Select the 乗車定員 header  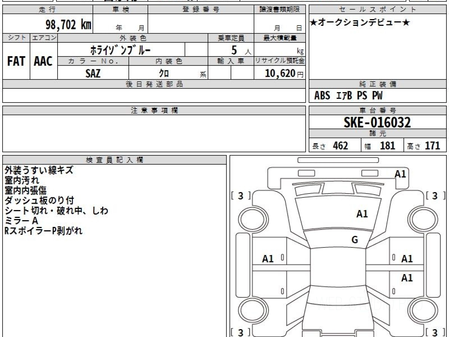click(x=231, y=38)
